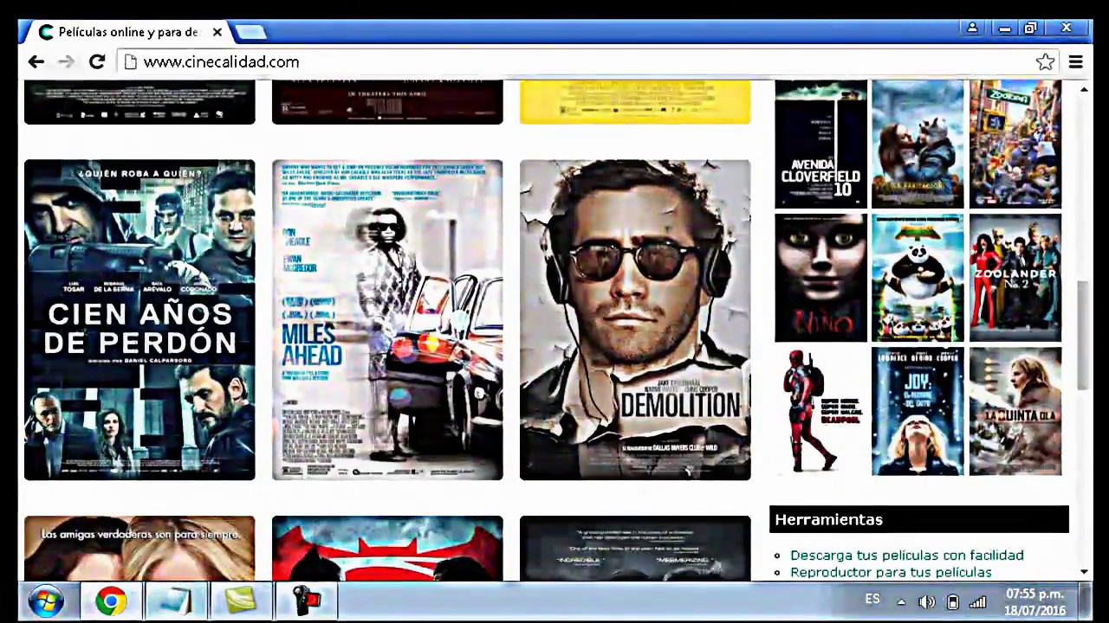Click the scrollbar up arrow
Image resolution: width=1109 pixels, height=623 pixels.
tap(1083, 88)
